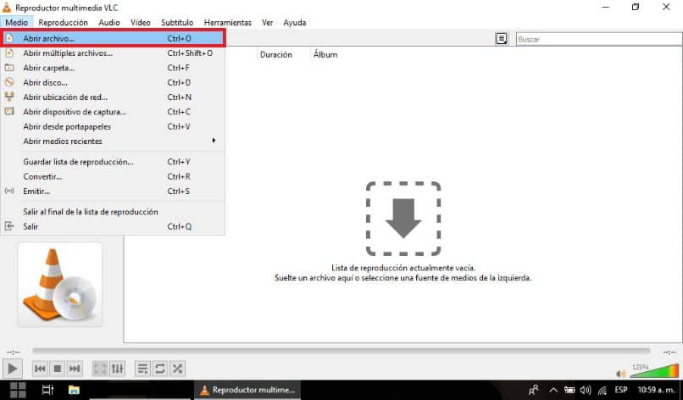
Task: Select Abrir ubicación de red...
Action: click(113, 97)
